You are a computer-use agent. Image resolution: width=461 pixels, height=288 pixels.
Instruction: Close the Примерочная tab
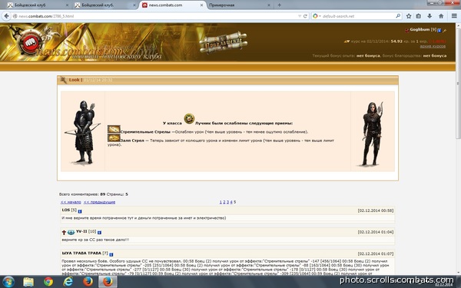click(269, 5)
